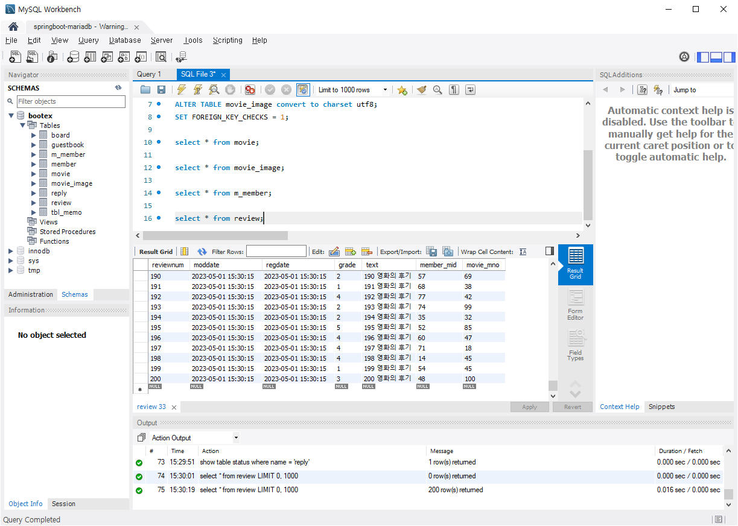Toggle display of invisible characters
Viewport: 738px width, 526px height.
click(454, 90)
